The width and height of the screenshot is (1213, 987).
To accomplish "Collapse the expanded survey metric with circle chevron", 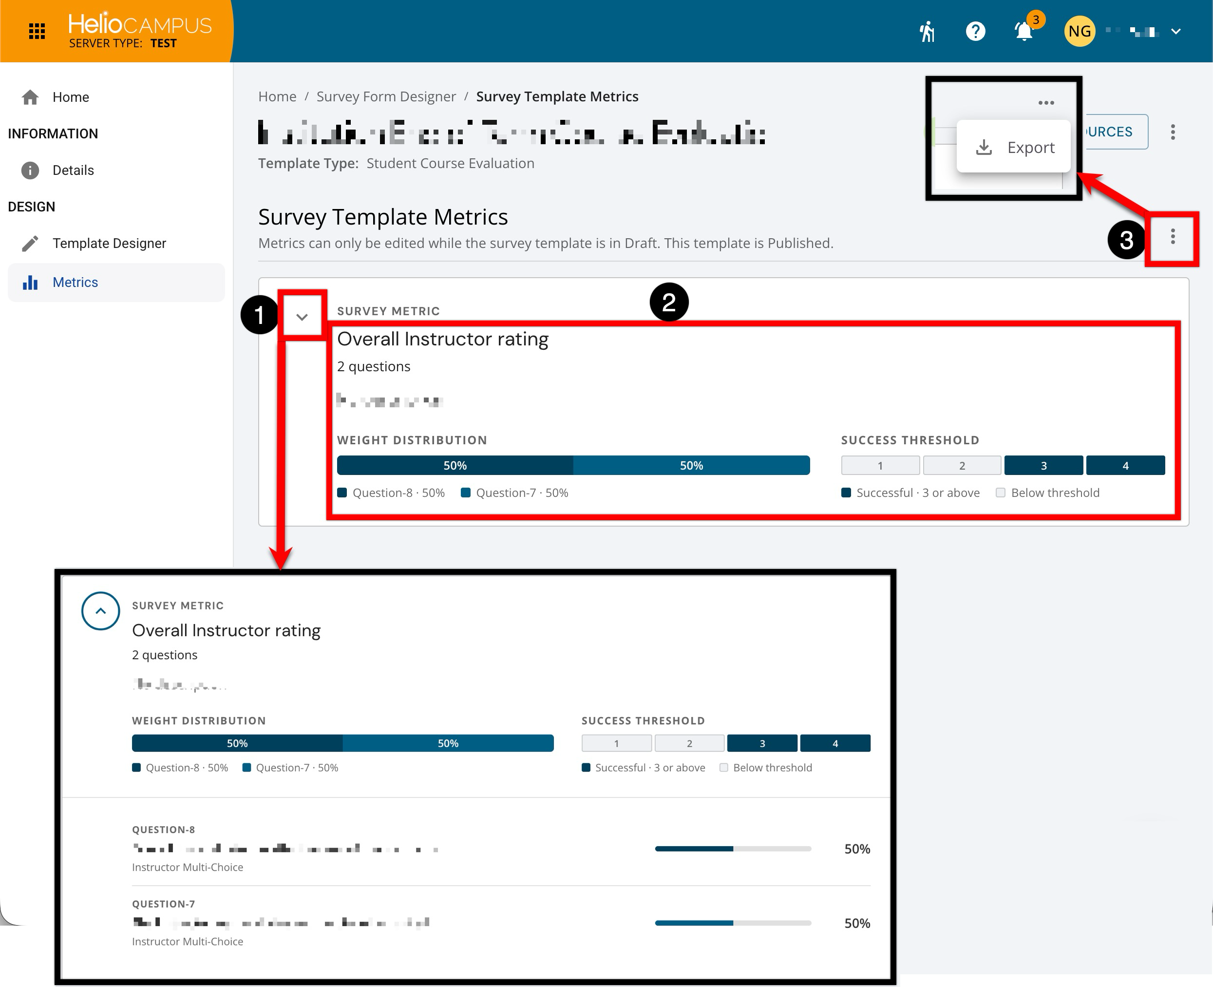I will click(101, 611).
